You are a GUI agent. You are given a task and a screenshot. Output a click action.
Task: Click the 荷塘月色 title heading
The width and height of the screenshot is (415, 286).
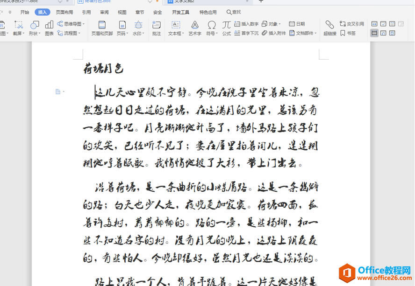pos(103,69)
